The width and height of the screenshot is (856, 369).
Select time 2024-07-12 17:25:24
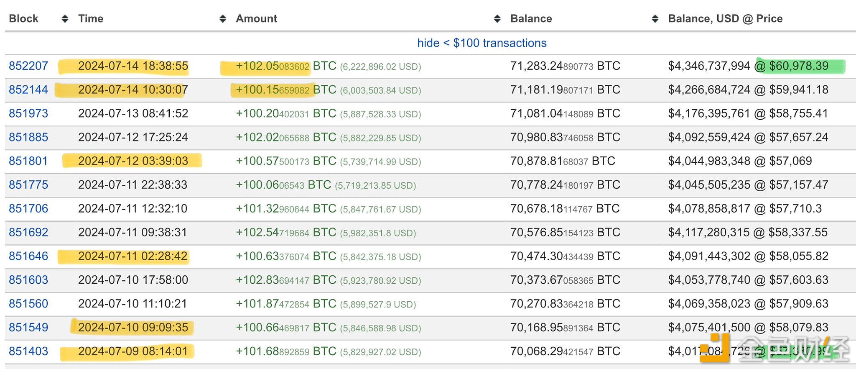click(133, 138)
